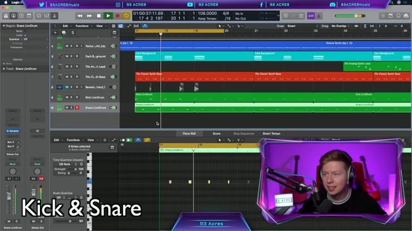Solo the Kick LinnDrum track
The image size is (412, 231).
tap(71, 98)
